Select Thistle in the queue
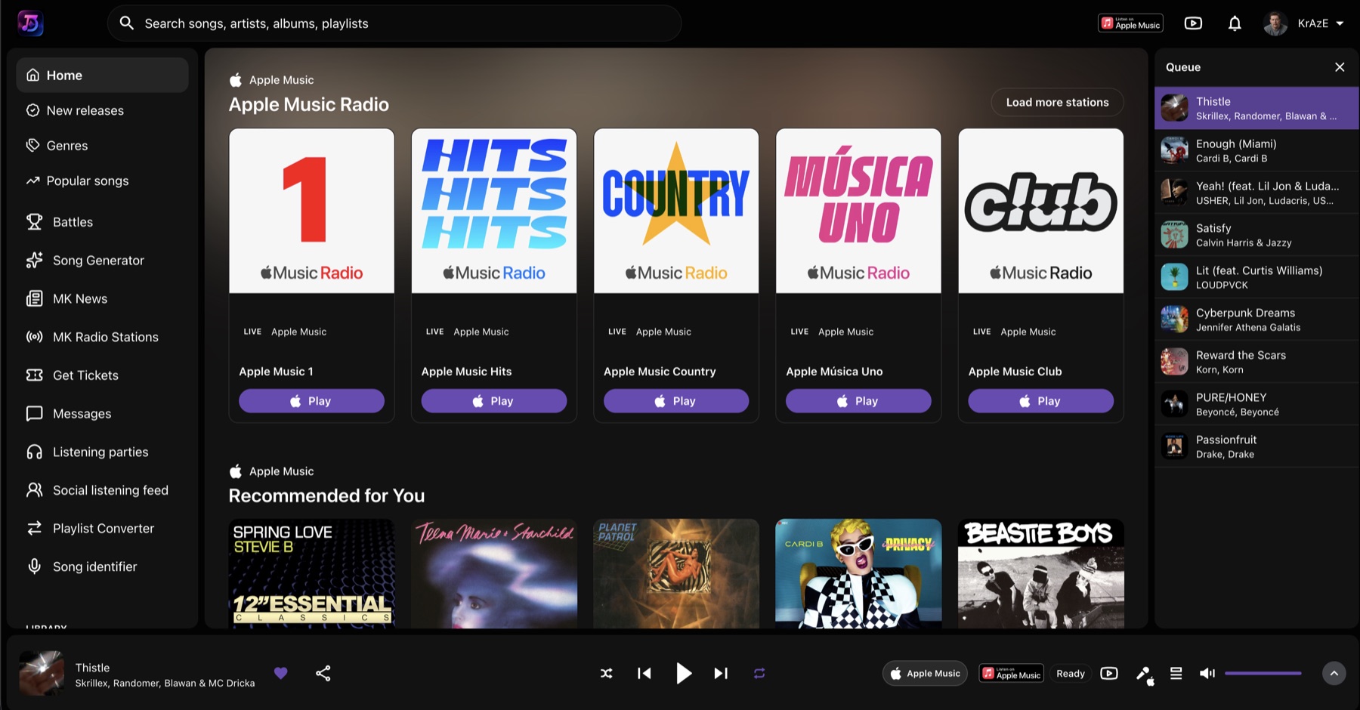Image resolution: width=1360 pixels, height=710 pixels. coord(1256,108)
